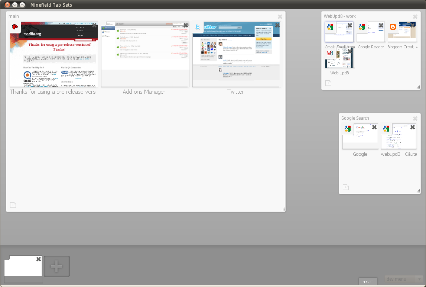Open the Google Reader thumbnail

tap(371, 32)
